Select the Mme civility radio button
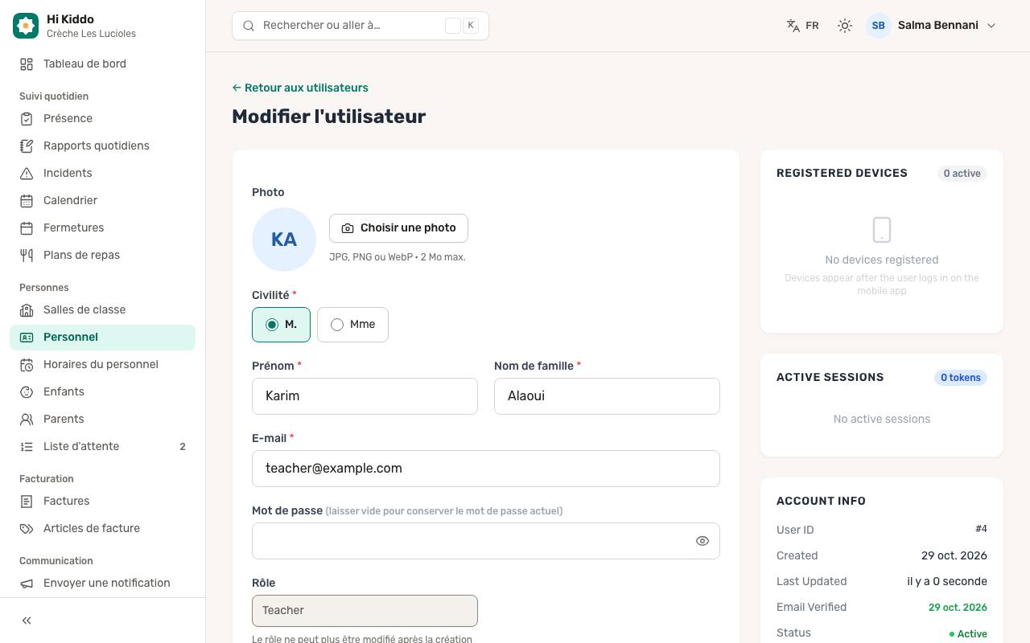 (352, 325)
